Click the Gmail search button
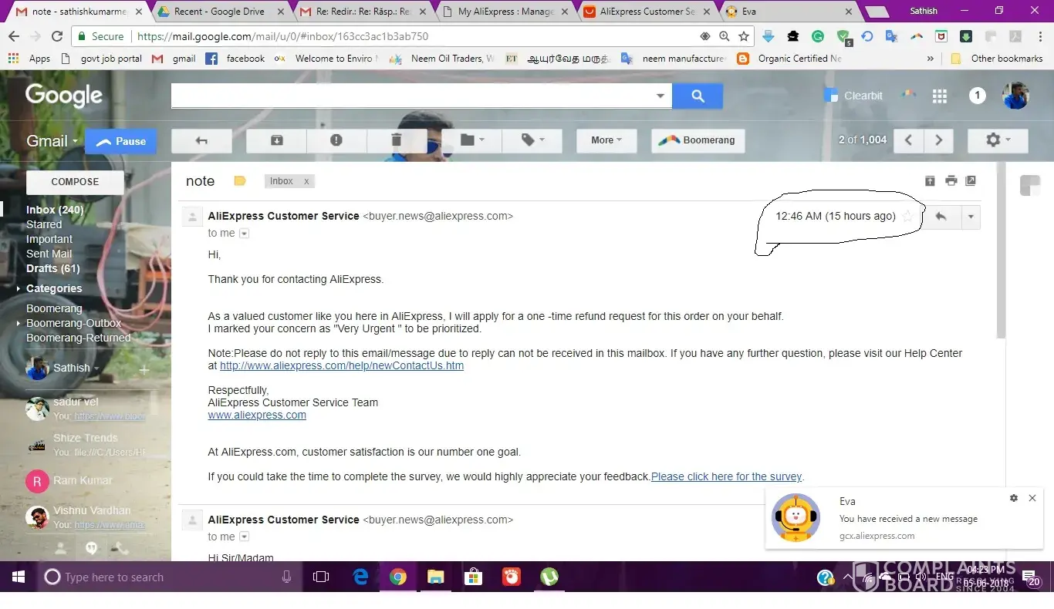The height and width of the screenshot is (609, 1054). click(x=698, y=96)
